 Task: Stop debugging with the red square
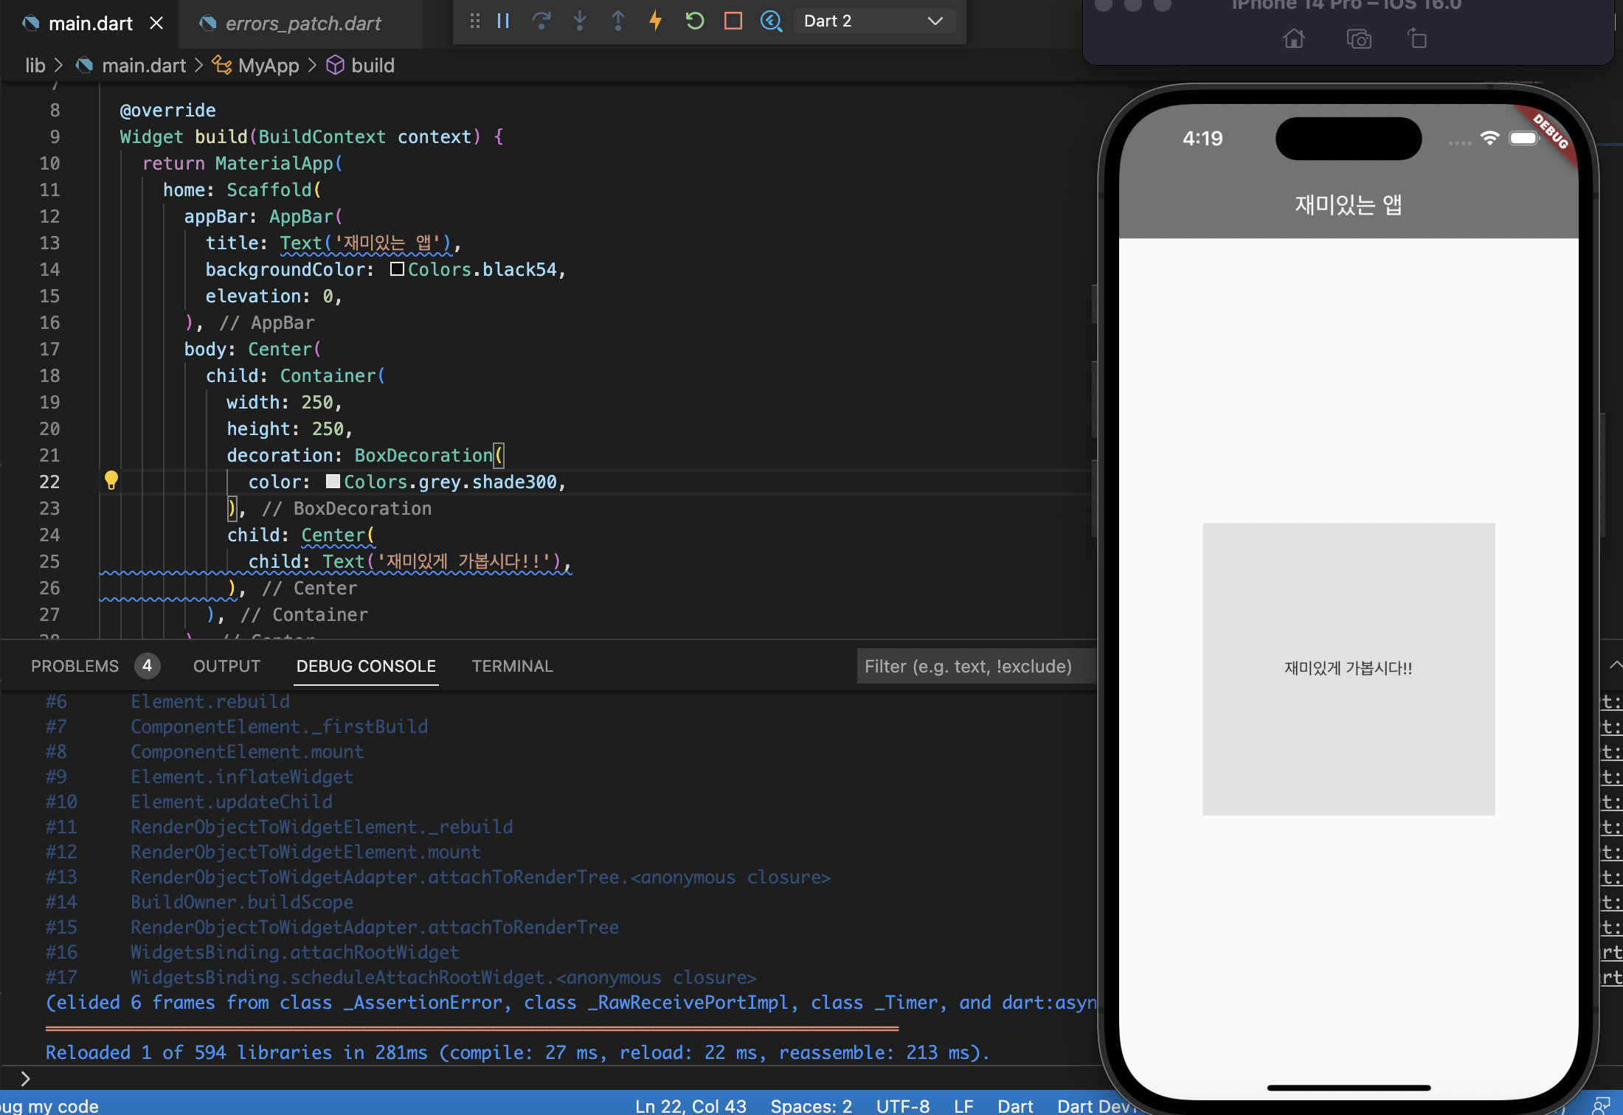click(733, 21)
